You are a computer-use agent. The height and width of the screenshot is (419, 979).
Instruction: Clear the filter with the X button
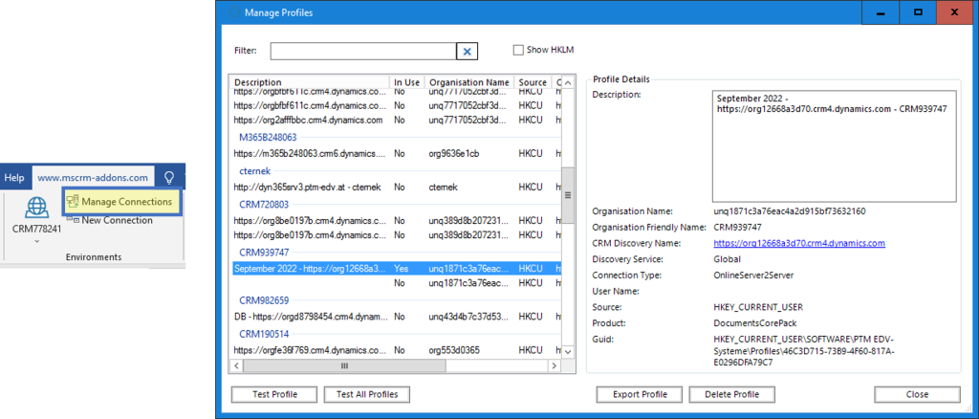click(x=467, y=52)
